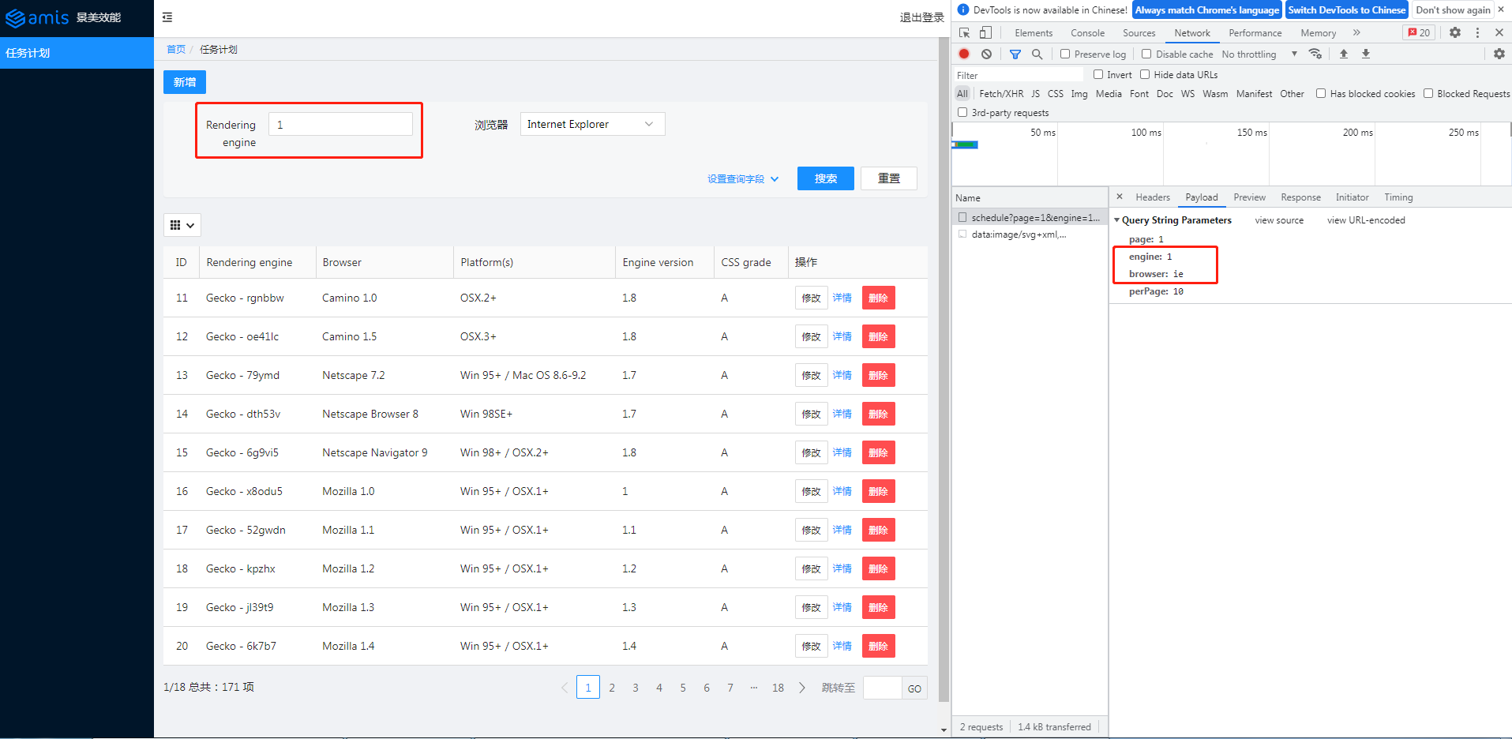1512x739 pixels.
Task: Open the Sources panel tab
Action: point(1139,33)
